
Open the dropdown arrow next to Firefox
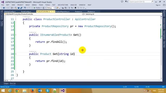point(41,8)
